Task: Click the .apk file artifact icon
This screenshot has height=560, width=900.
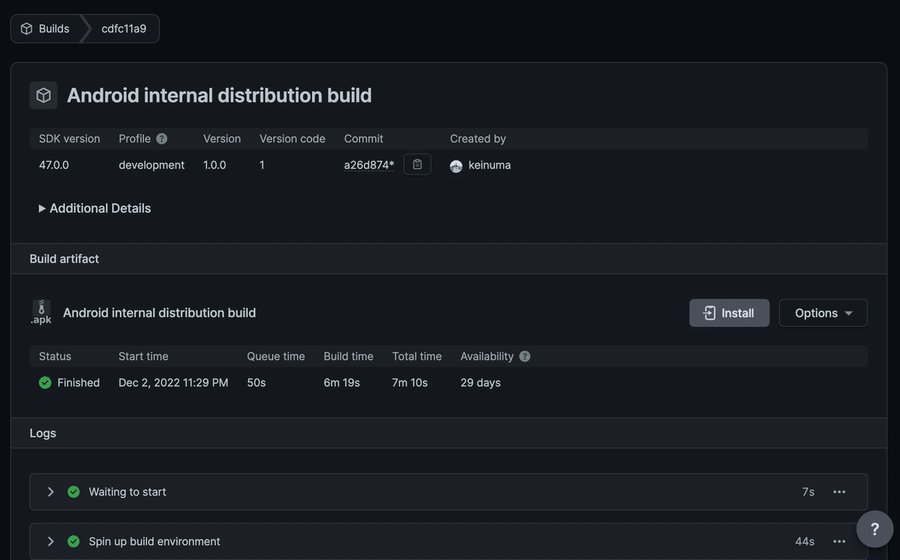Action: point(41,313)
